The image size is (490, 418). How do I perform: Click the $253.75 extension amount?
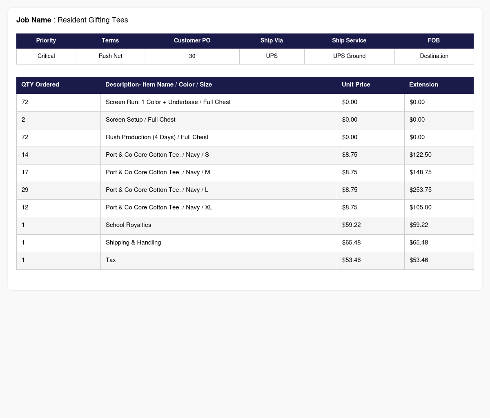(x=439, y=190)
